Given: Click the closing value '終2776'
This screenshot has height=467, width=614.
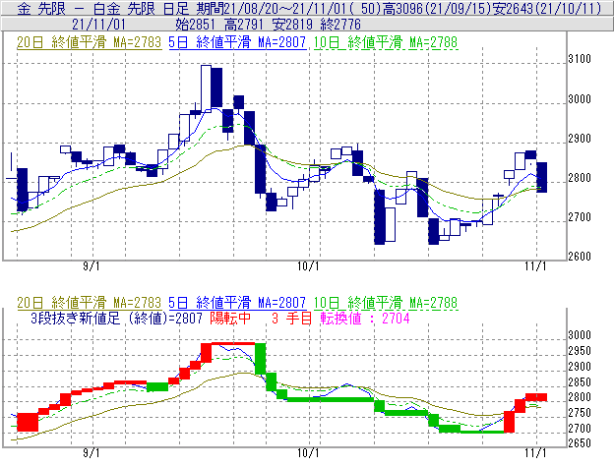Looking at the screenshot, I should coord(340,25).
